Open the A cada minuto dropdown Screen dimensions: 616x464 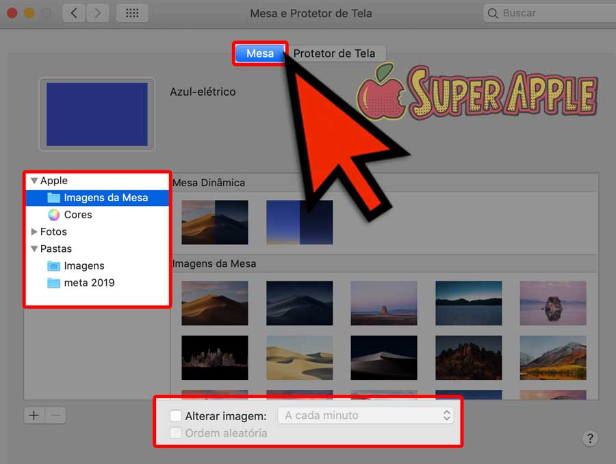(366, 415)
